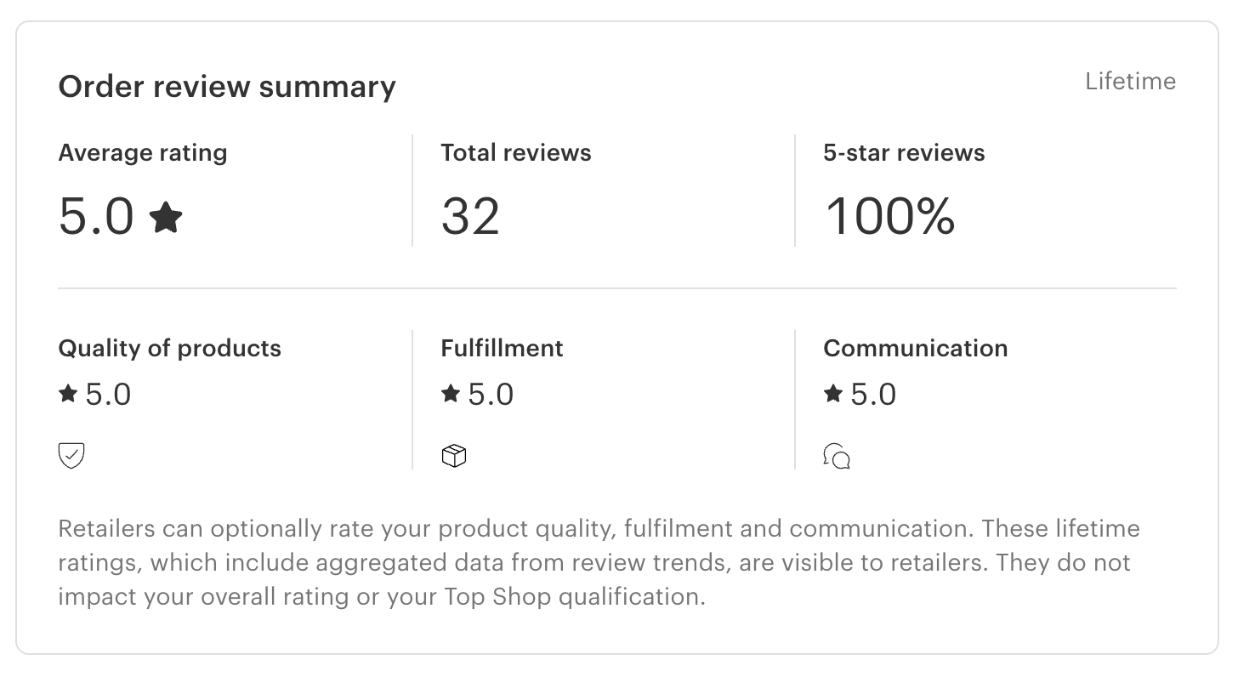This screenshot has width=1238, height=677.
Task: Click the Communication section label
Action: coord(916,349)
